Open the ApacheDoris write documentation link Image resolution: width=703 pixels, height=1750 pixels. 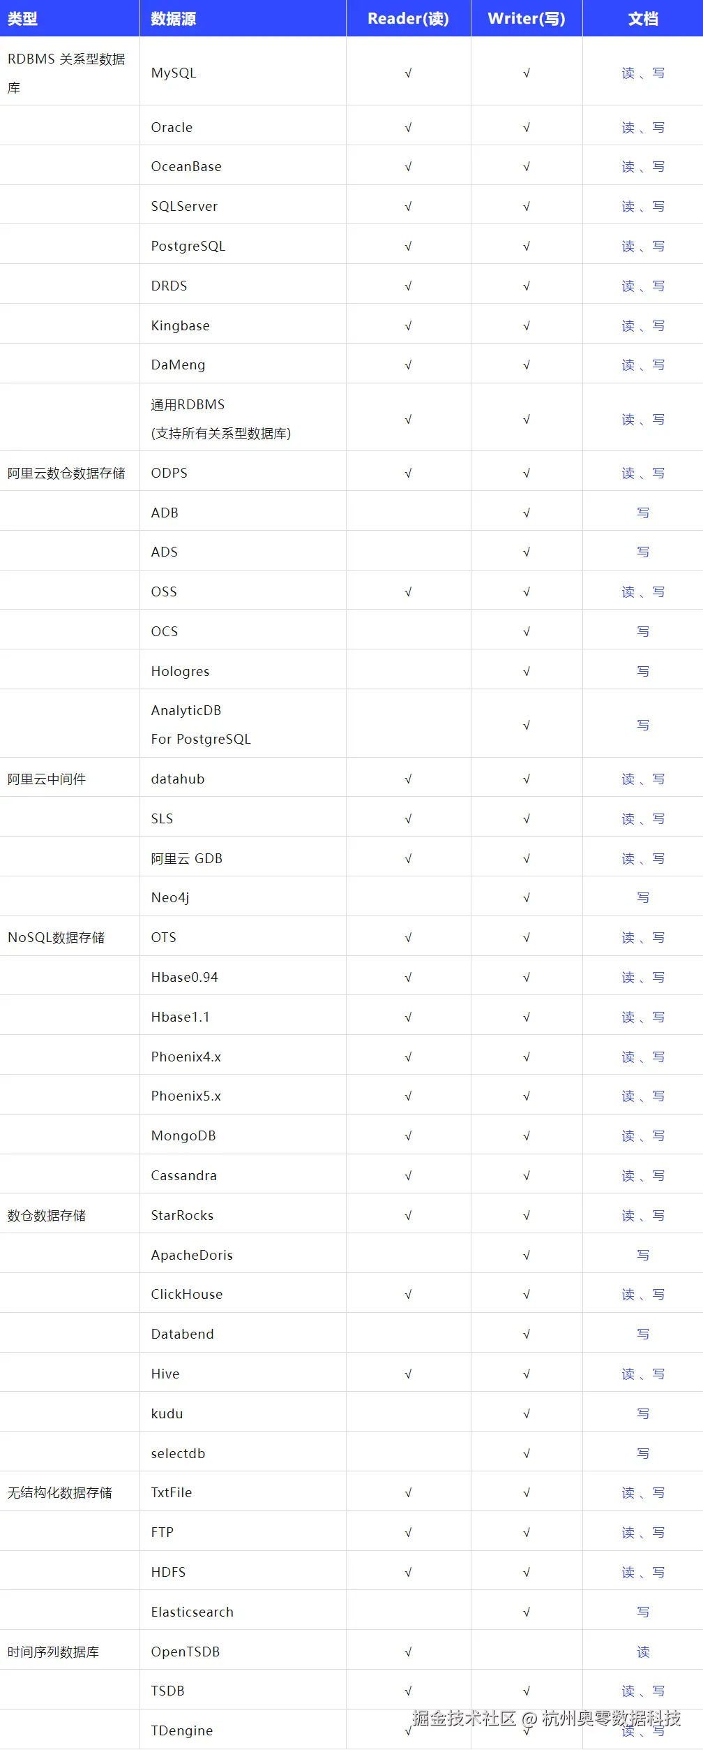643,1256
